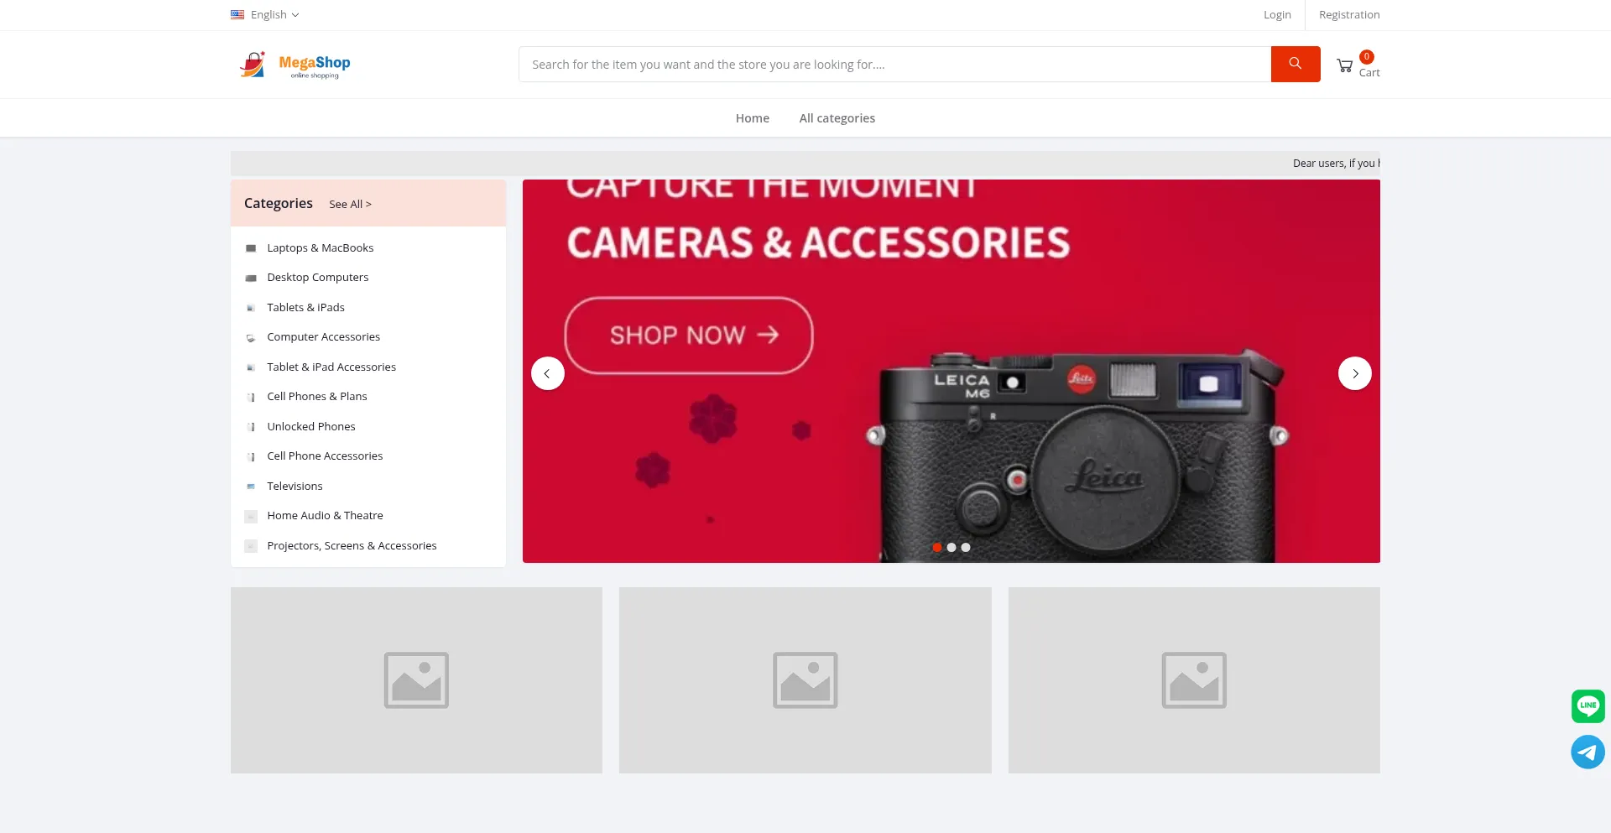Select the Laptops & MacBooks category icon
Image resolution: width=1611 pixels, height=833 pixels.
pyautogui.click(x=250, y=248)
